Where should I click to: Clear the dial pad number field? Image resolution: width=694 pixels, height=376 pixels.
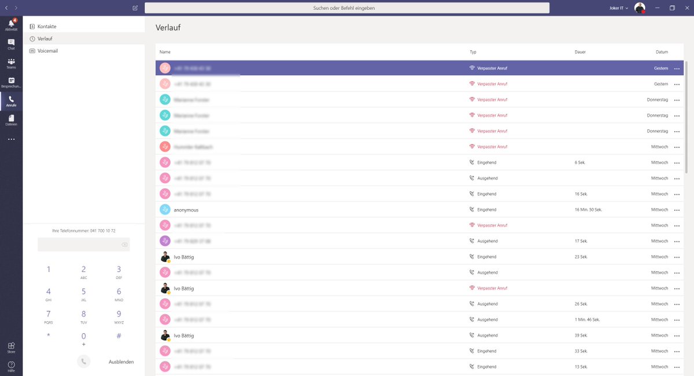[124, 244]
